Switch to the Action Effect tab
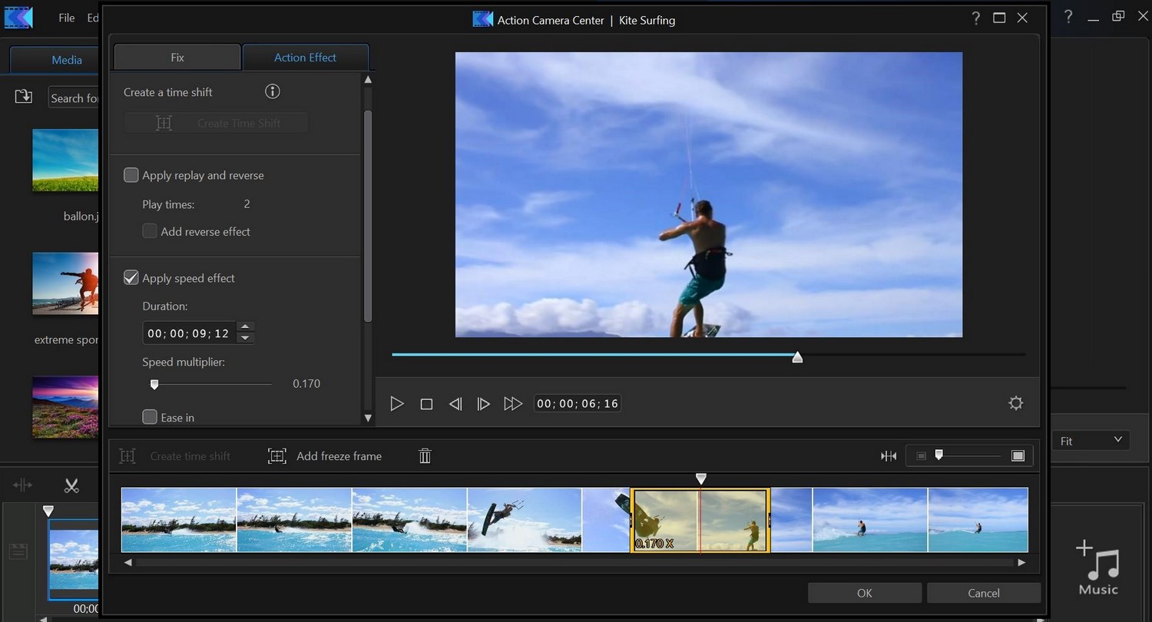Viewport: 1152px width, 622px height. 306,58
